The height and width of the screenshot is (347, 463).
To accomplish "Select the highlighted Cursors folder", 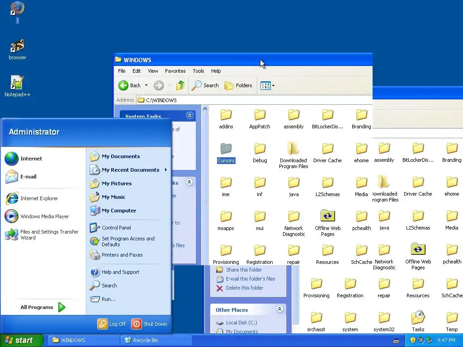I will pos(226,153).
